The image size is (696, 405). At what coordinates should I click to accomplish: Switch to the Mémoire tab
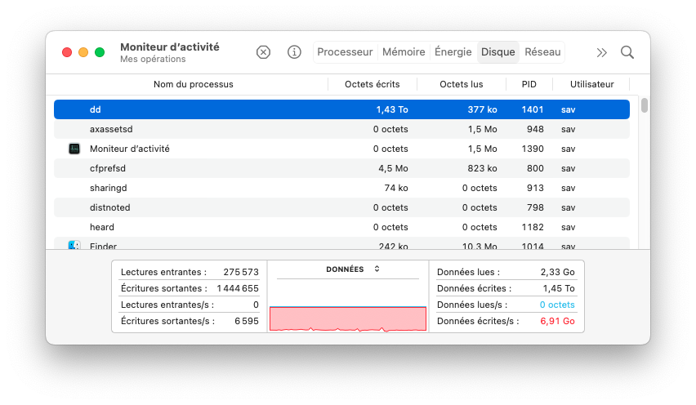click(404, 52)
